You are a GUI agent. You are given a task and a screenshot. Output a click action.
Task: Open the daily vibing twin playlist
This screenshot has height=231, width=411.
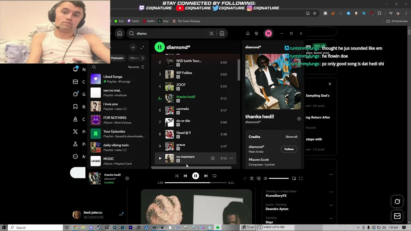[118, 147]
